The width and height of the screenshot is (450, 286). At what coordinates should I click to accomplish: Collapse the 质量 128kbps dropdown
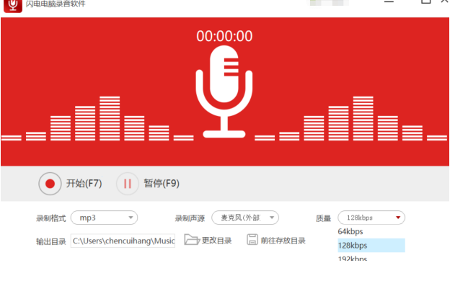tap(371, 218)
